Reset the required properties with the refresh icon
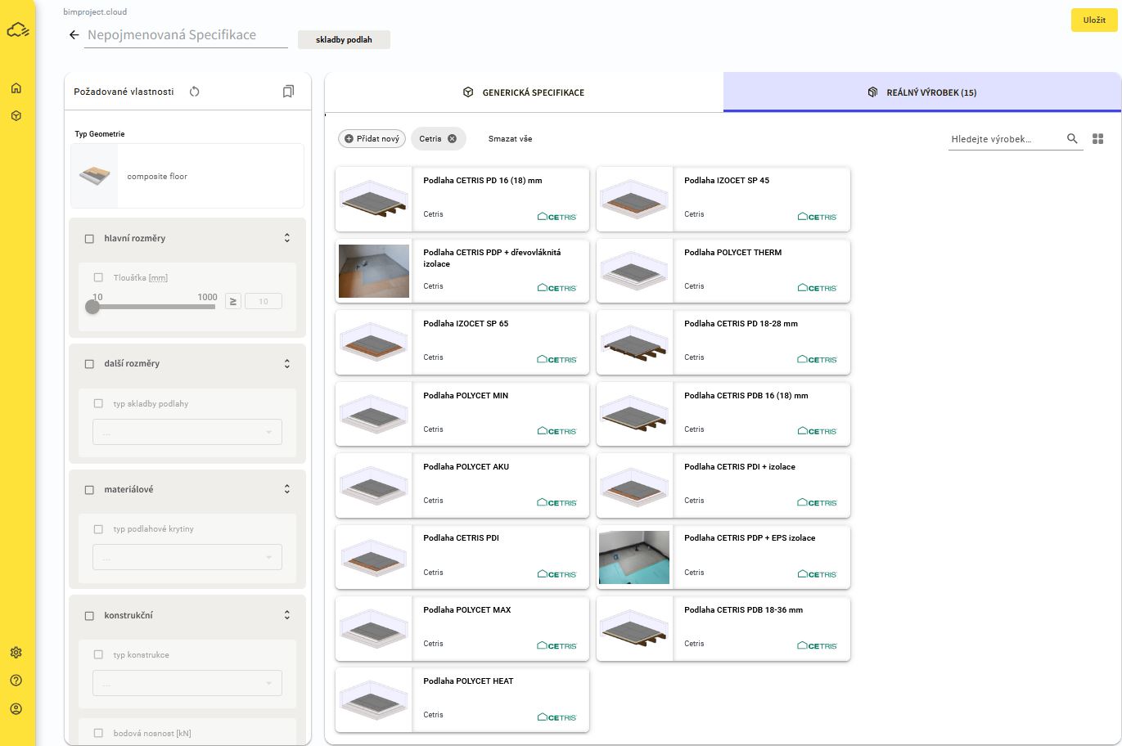 coord(194,92)
